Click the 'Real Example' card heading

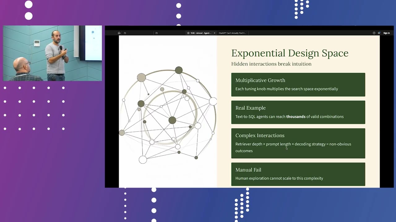pyautogui.click(x=251, y=108)
